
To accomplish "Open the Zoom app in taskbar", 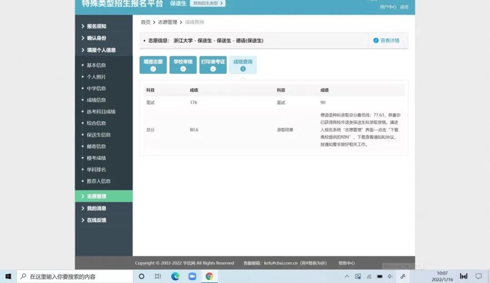I will coord(192,276).
